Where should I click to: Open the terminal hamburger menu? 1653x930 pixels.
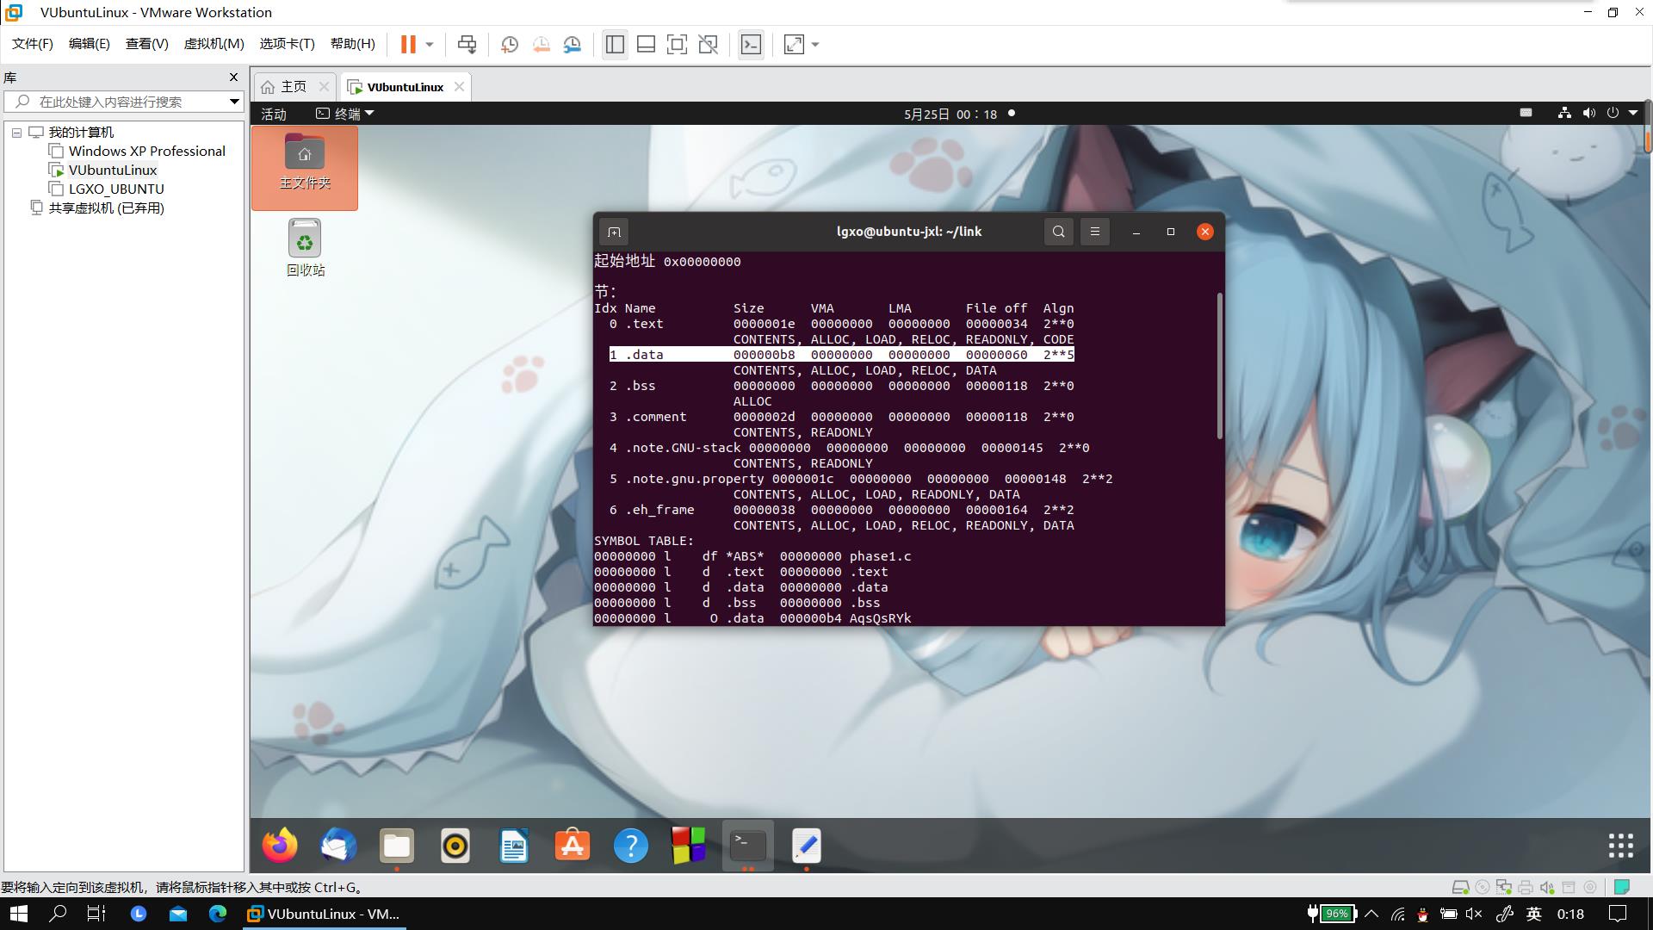[x=1095, y=232]
